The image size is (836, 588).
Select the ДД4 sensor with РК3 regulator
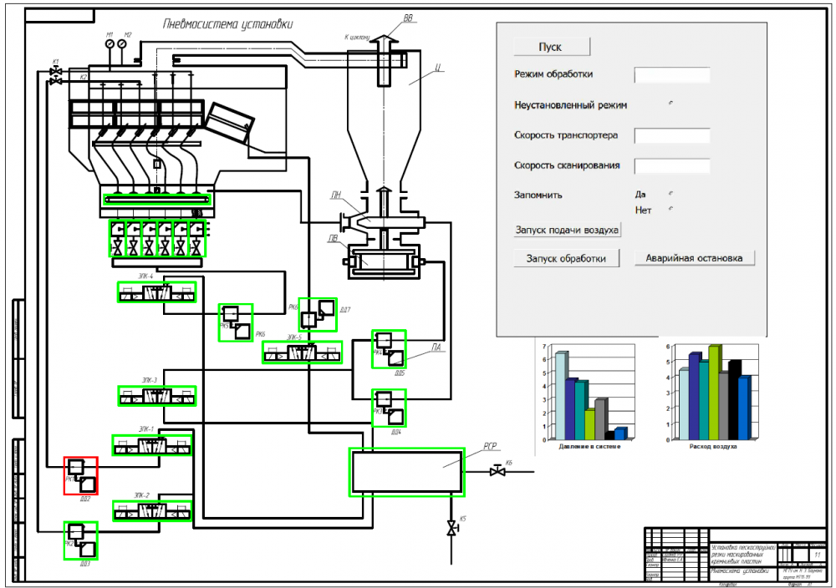pos(389,408)
